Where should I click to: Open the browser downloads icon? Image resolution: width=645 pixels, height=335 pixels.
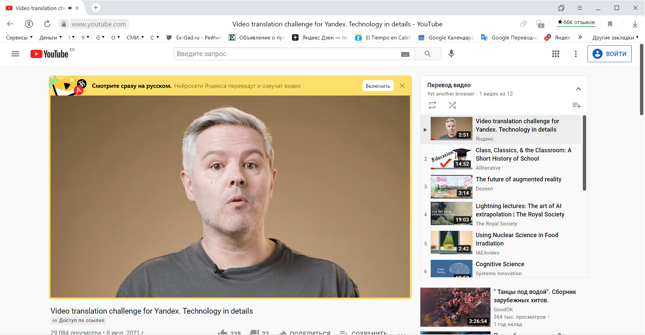pos(635,24)
